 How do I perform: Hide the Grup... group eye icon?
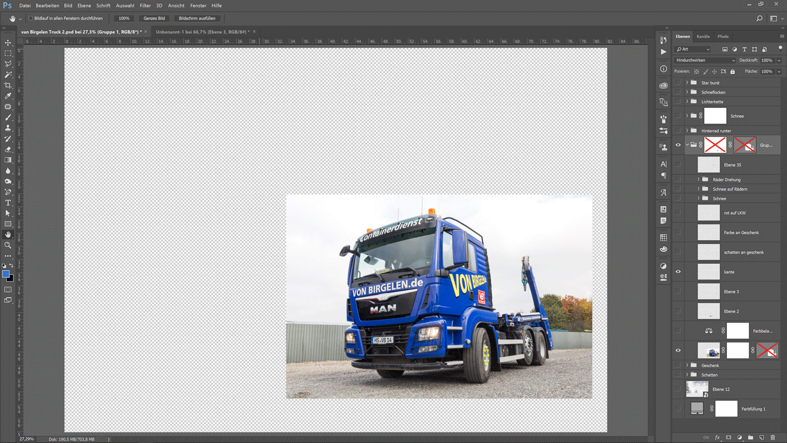pyautogui.click(x=678, y=145)
